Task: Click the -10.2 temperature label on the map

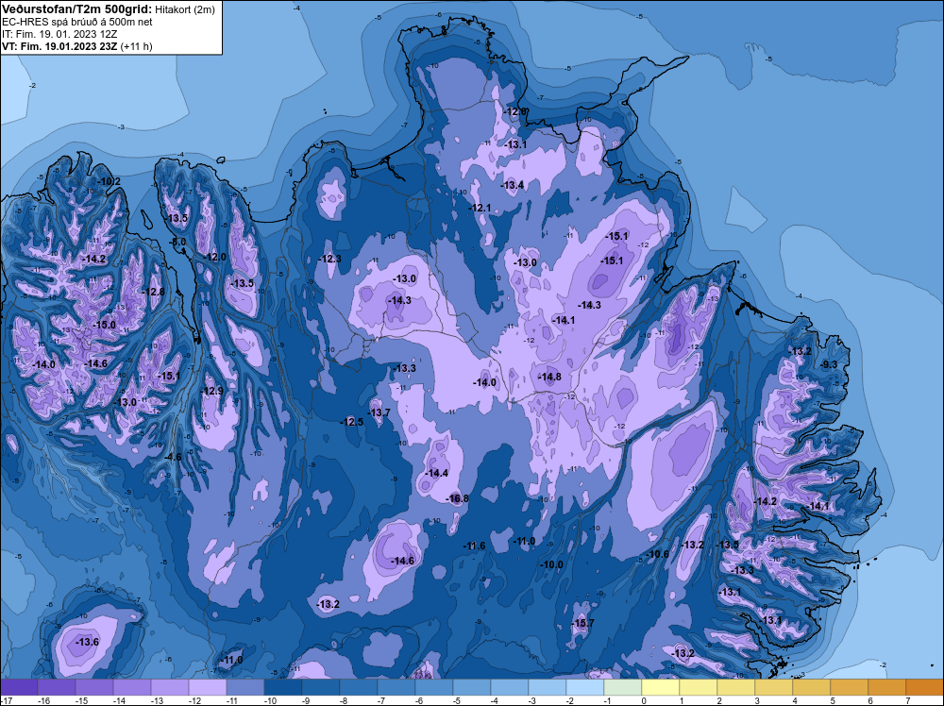Action: coord(110,182)
